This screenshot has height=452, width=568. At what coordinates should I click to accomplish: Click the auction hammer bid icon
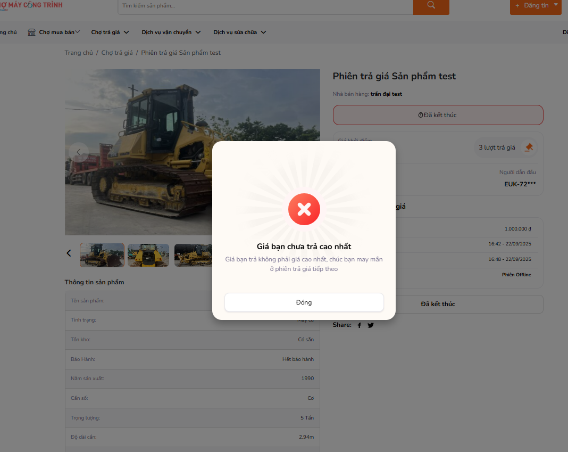point(529,147)
